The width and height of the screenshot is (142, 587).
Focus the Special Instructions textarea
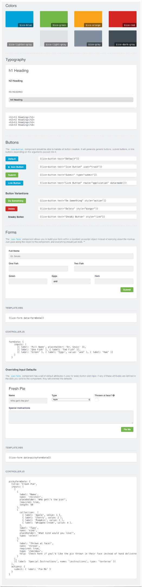(71, 417)
